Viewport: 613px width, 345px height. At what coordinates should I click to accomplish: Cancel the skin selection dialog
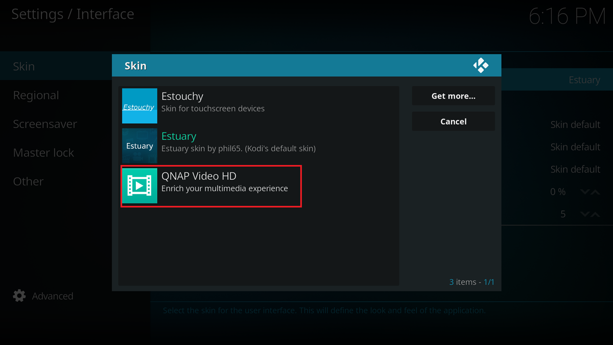[453, 121]
